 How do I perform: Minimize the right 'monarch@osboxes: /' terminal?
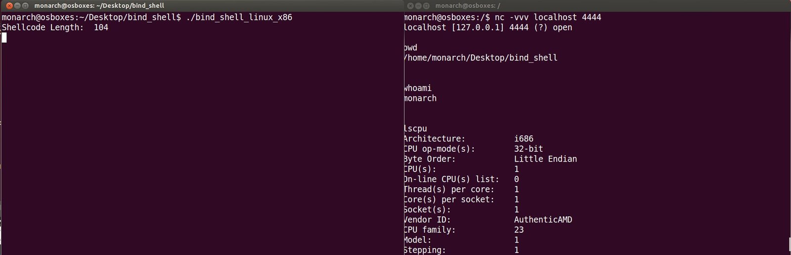click(419, 5)
